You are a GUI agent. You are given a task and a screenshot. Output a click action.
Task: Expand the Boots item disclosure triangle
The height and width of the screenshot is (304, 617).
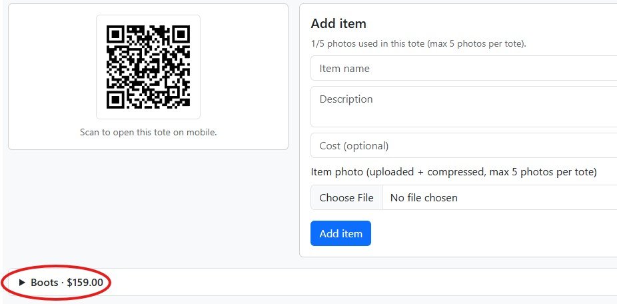(22, 283)
